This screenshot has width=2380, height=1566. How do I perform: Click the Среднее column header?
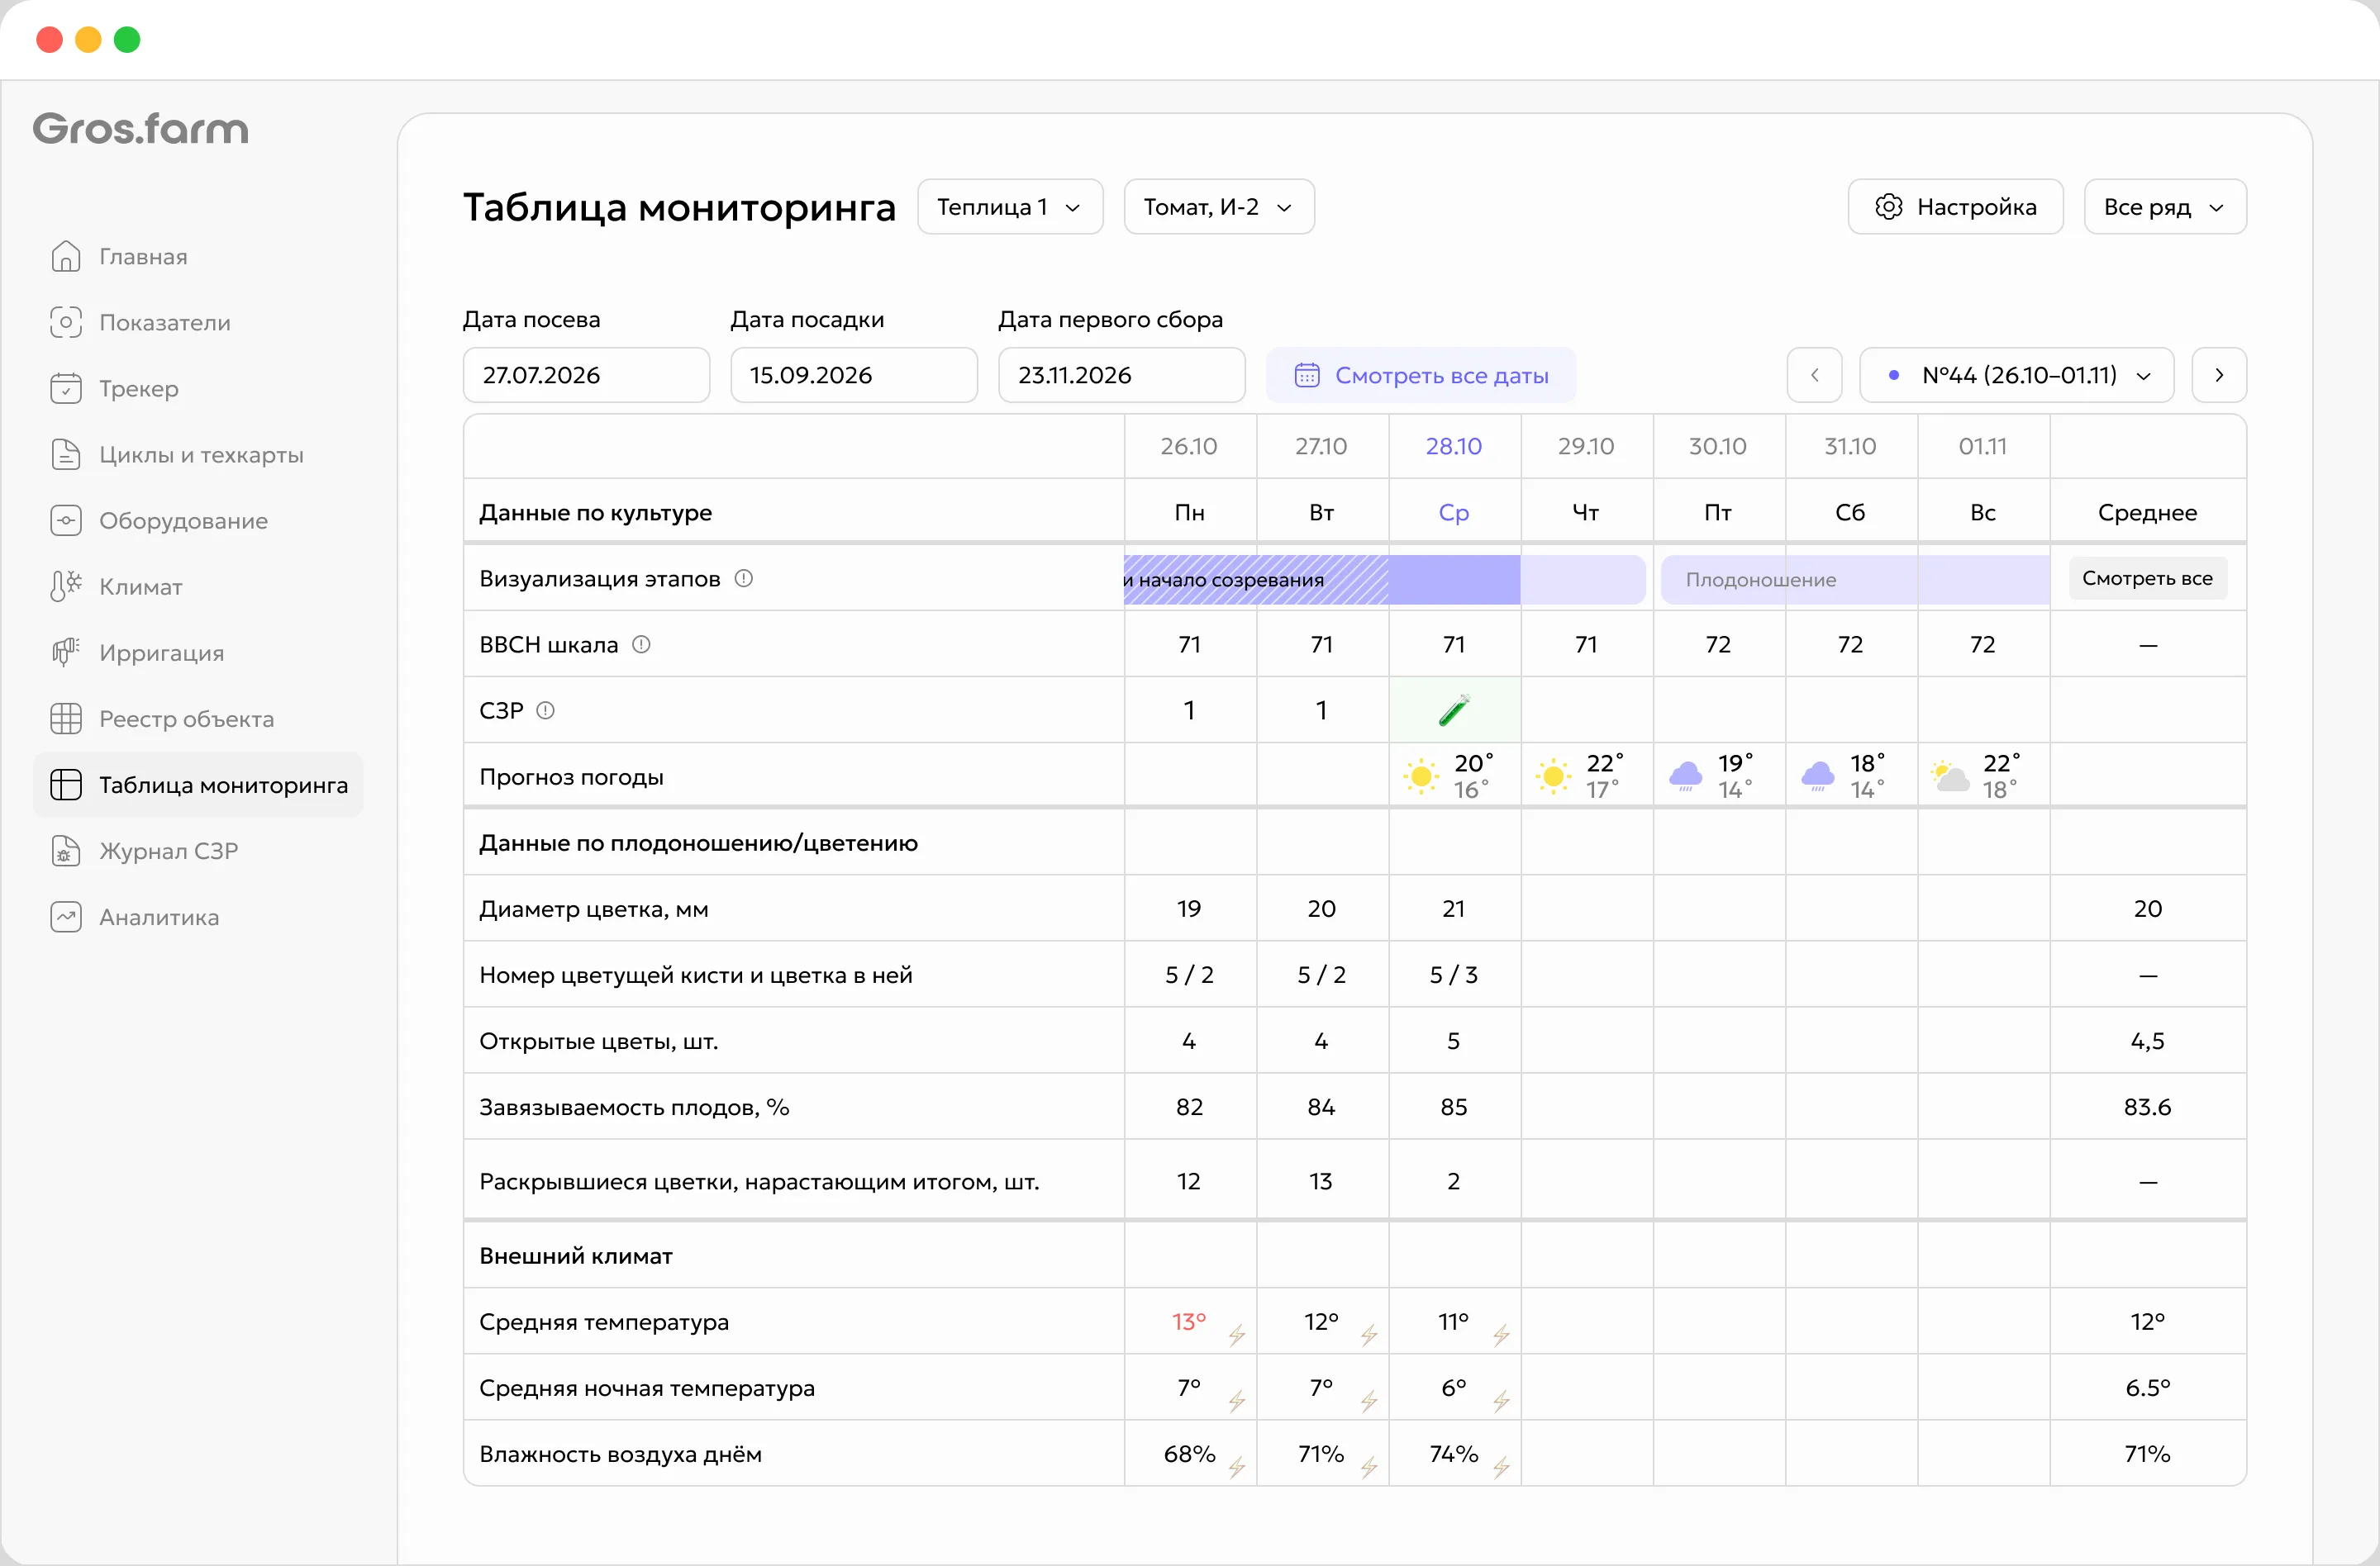click(x=2147, y=513)
